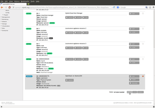Click NAGIOS for cloud-host-manager appliance

click(69, 17)
